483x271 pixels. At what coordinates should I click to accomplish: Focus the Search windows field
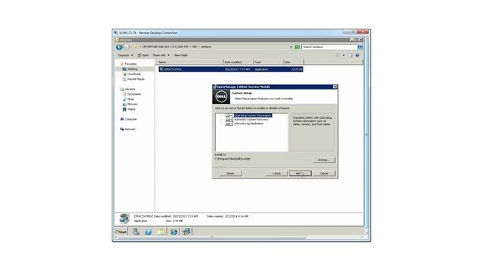329,47
